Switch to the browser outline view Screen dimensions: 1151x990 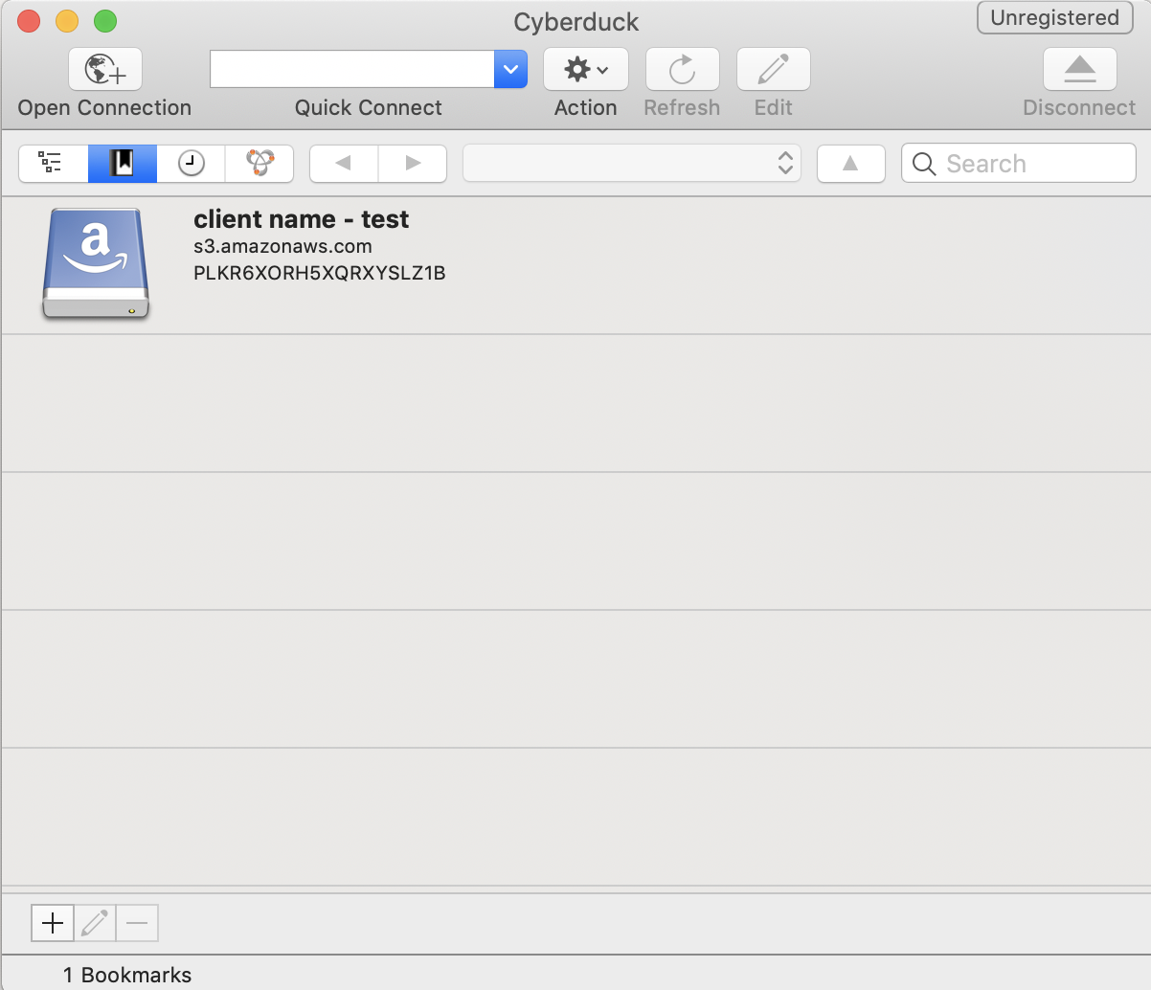[x=53, y=164]
